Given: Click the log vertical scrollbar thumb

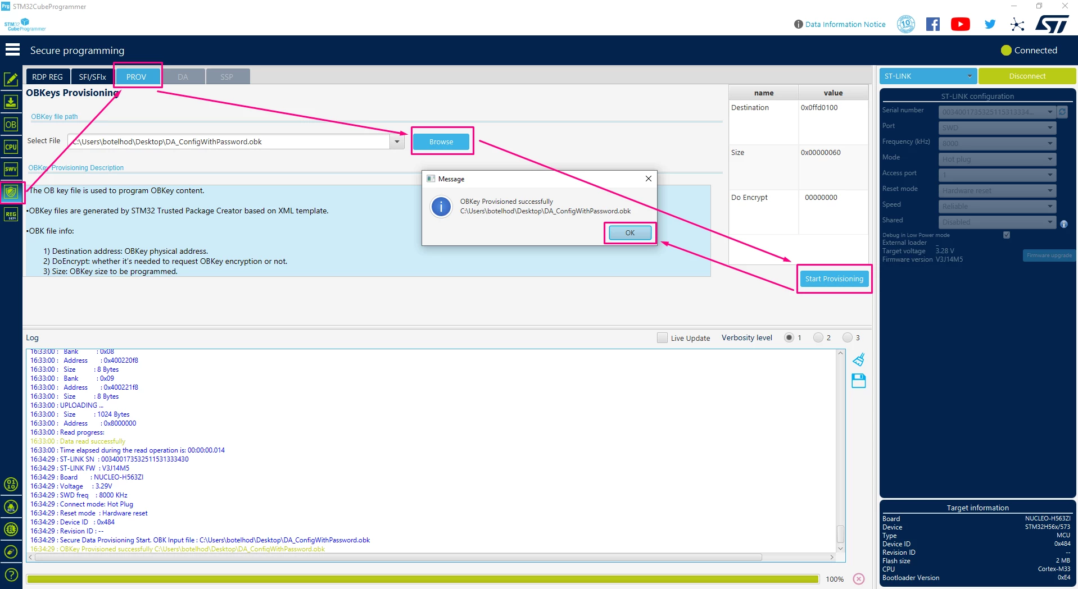Looking at the screenshot, I should tap(840, 533).
